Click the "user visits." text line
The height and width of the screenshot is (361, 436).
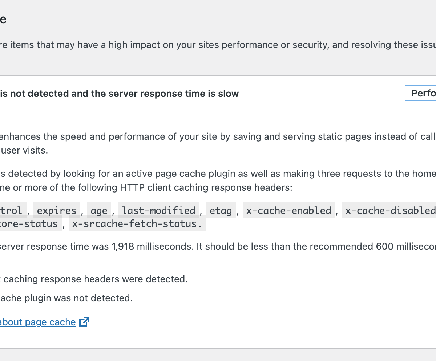point(24,150)
